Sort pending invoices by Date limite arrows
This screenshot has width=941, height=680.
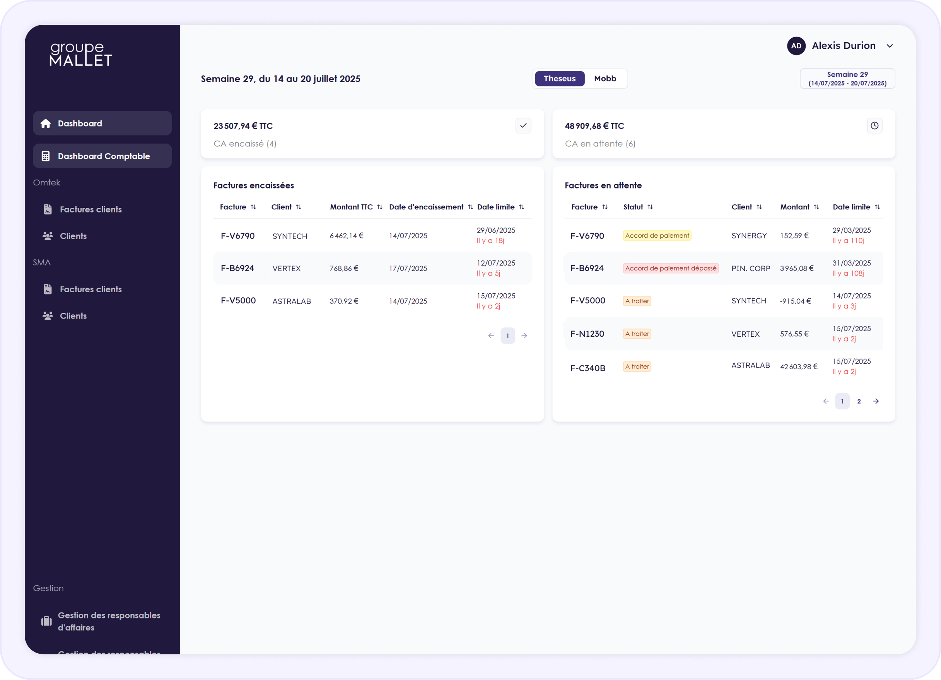point(877,207)
